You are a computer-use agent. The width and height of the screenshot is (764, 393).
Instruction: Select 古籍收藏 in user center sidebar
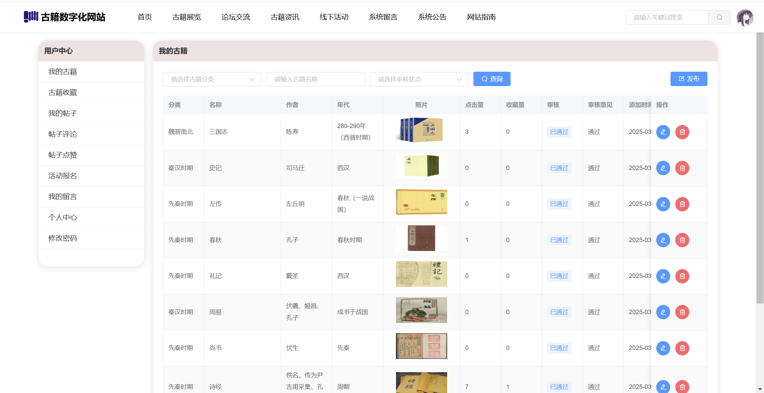[x=63, y=93]
